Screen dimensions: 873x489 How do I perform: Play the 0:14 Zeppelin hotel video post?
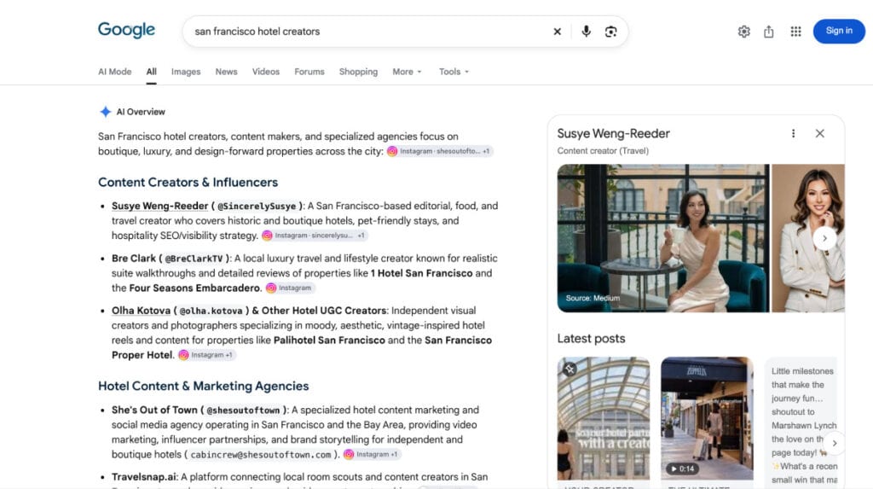click(707, 418)
